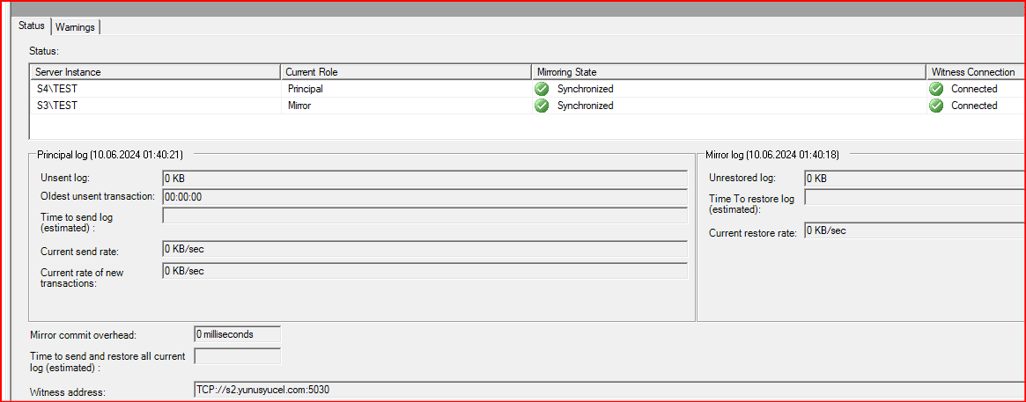Click the Connected witness icon for S4\TEST
Screen dimensions: 1026x402
pyautogui.click(x=935, y=89)
